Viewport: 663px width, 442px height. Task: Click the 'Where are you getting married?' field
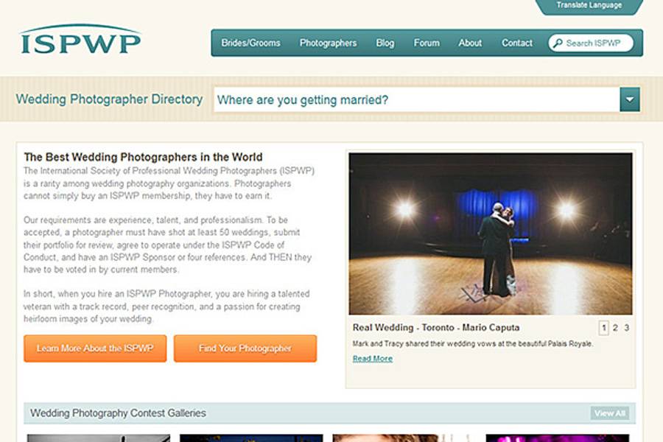point(416,100)
